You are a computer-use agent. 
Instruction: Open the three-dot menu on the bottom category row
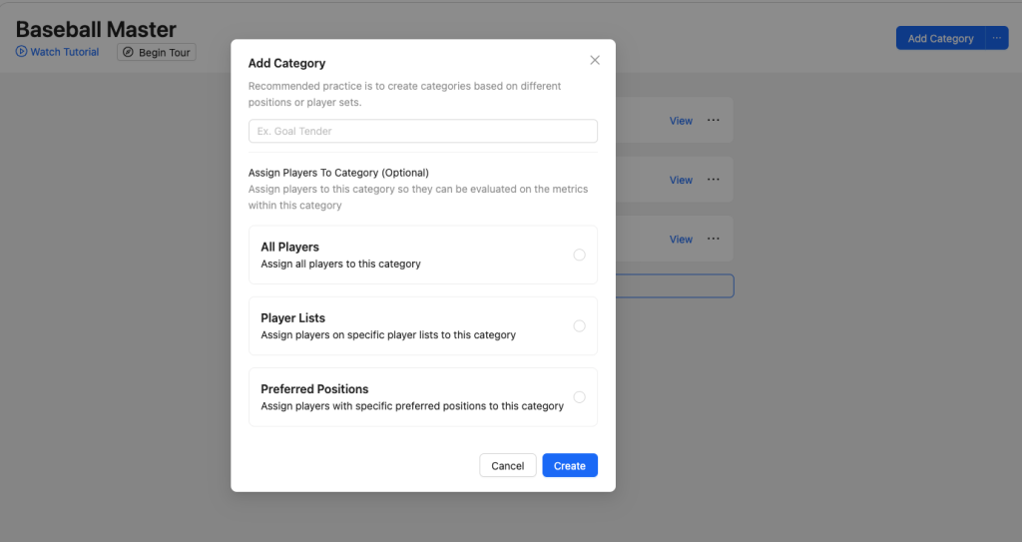pos(714,239)
